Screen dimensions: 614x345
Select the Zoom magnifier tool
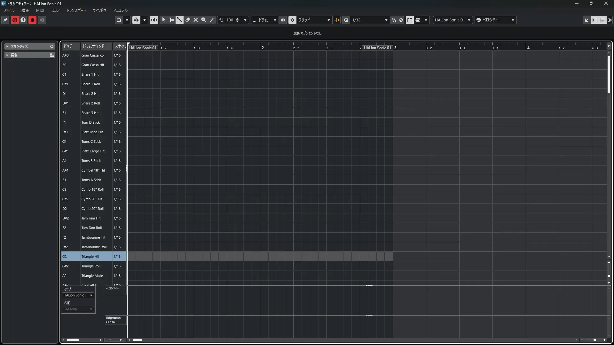pos(204,20)
